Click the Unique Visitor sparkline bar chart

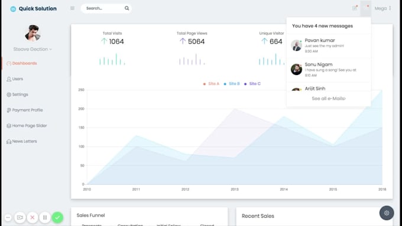[271, 59]
